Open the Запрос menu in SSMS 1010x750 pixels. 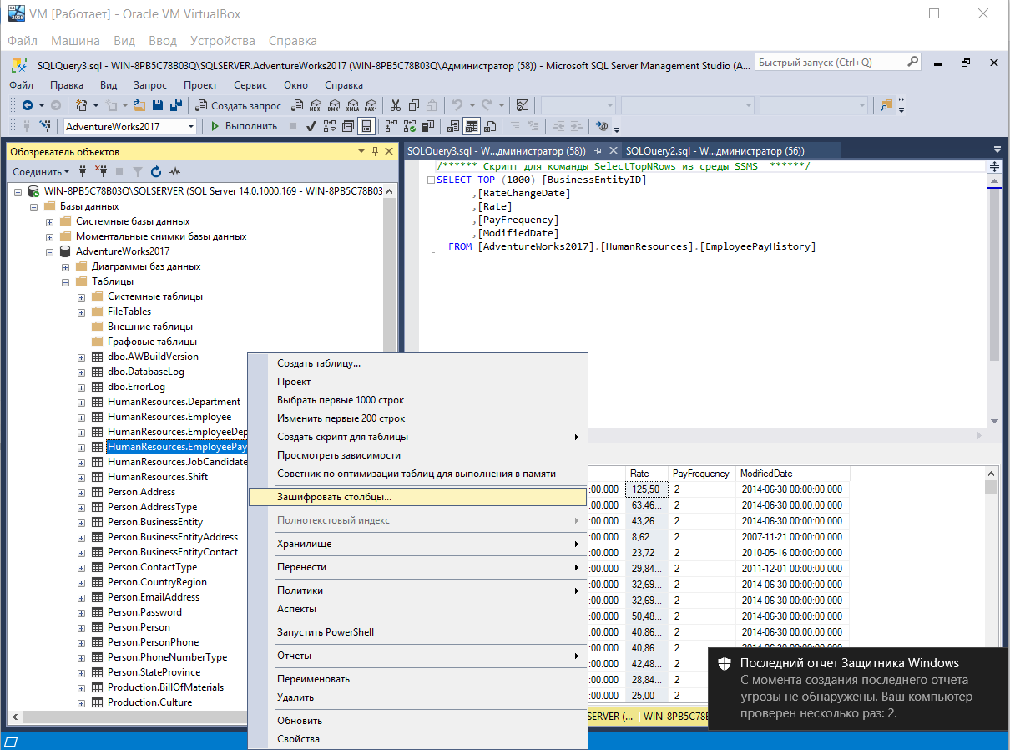pyautogui.click(x=150, y=84)
